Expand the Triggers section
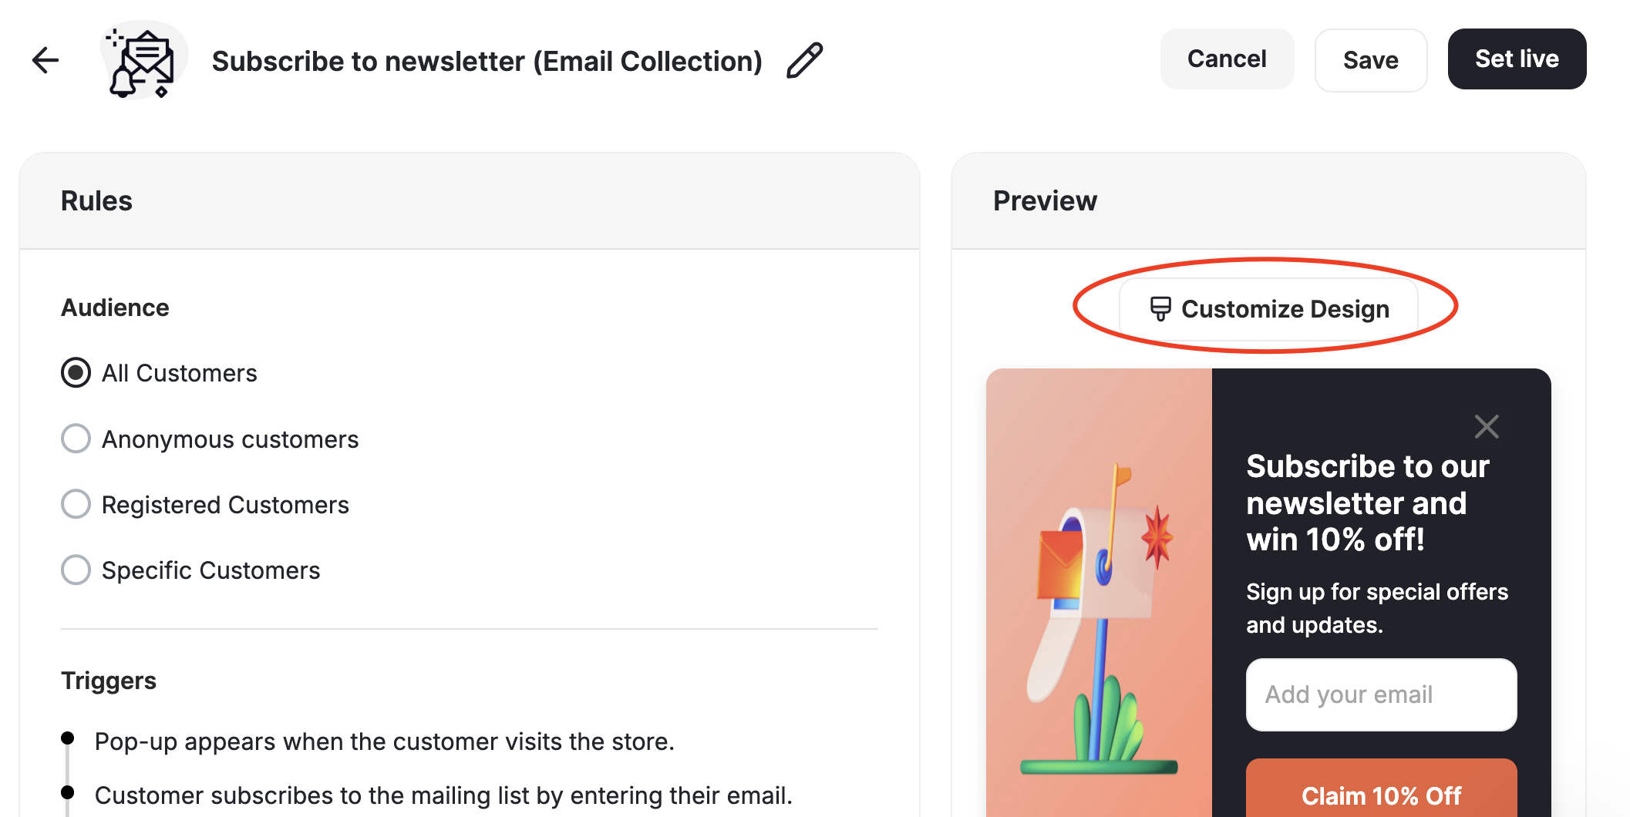The image size is (1630, 817). [109, 681]
